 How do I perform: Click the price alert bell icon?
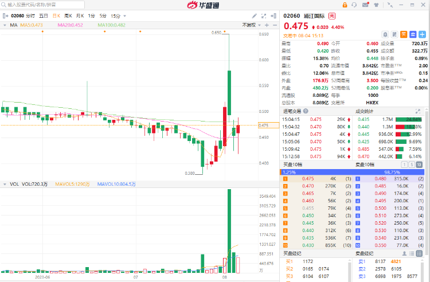[385, 34]
